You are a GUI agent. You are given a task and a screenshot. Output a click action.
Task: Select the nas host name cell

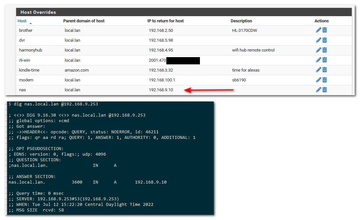tap(22, 90)
